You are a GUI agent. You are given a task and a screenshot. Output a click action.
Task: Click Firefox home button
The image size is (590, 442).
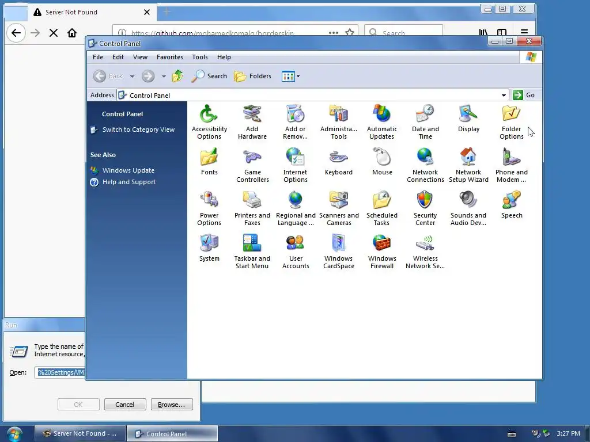coord(72,33)
